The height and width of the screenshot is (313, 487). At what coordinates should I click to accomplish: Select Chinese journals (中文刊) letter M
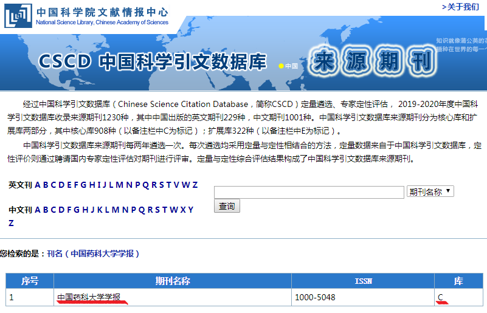pos(116,210)
